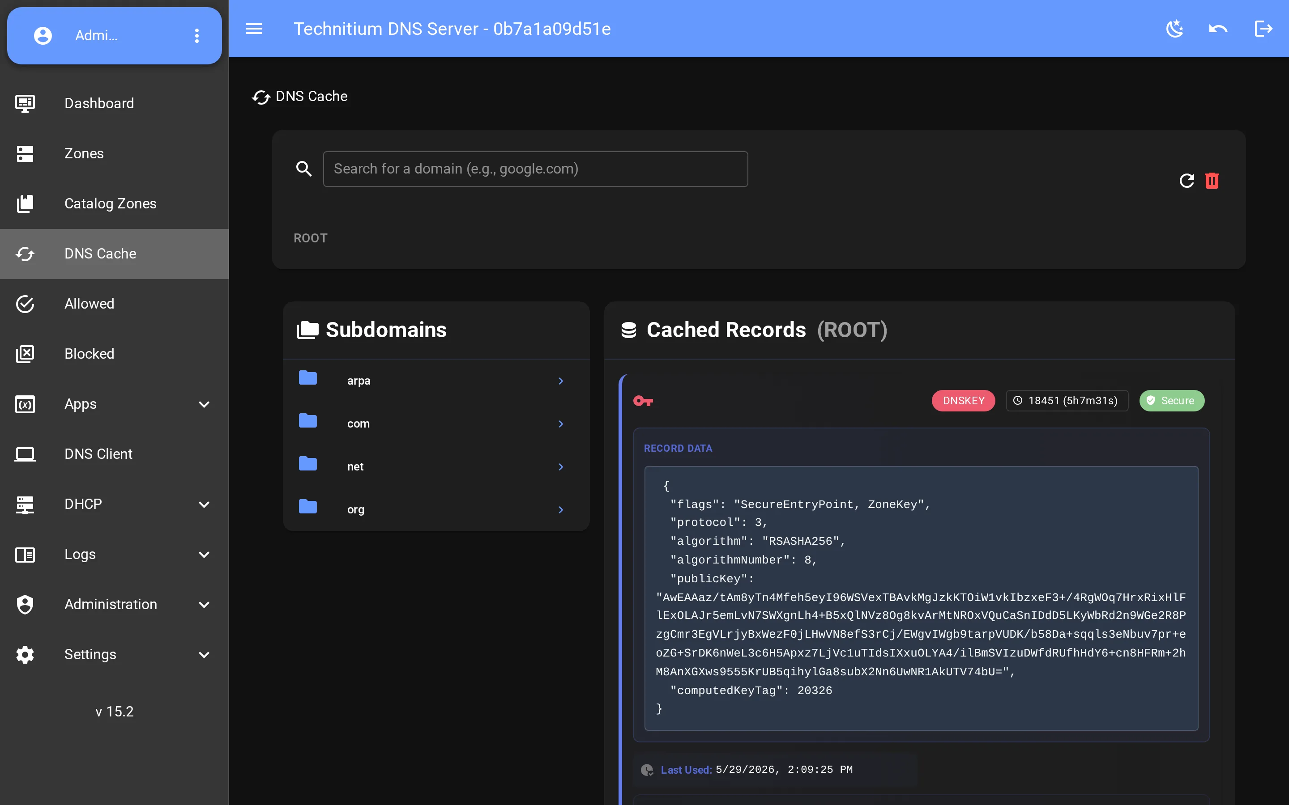The width and height of the screenshot is (1289, 805).
Task: Click the Dashboard monitor icon
Action: 25,103
